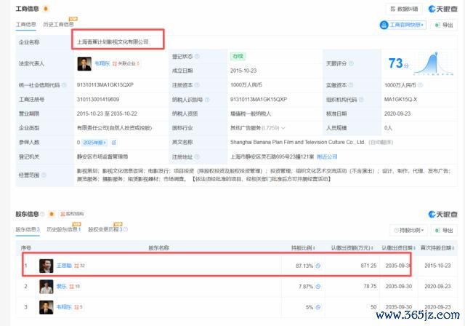Click related companies count 32 beside 王思聪
The width and height of the screenshot is (465, 326).
(x=79, y=266)
